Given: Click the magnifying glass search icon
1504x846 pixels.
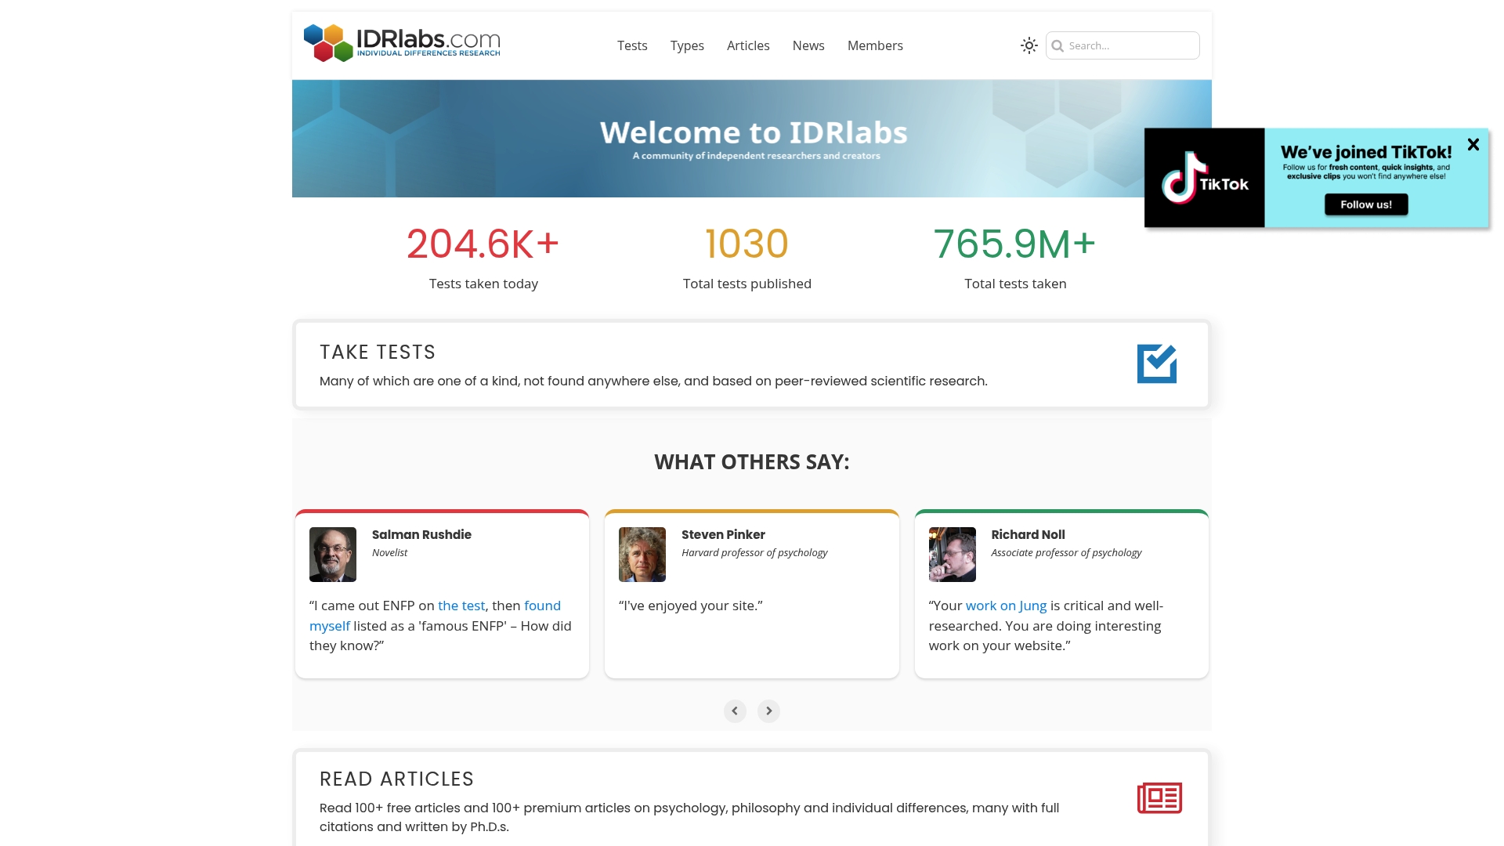Looking at the screenshot, I should pyautogui.click(x=1059, y=46).
